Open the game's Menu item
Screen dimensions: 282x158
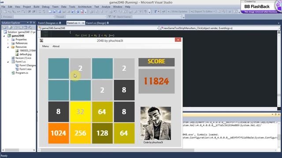click(x=45, y=46)
